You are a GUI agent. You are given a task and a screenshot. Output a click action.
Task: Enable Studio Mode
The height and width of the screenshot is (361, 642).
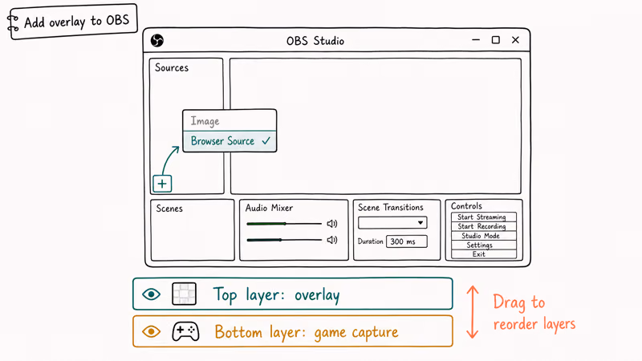point(484,236)
